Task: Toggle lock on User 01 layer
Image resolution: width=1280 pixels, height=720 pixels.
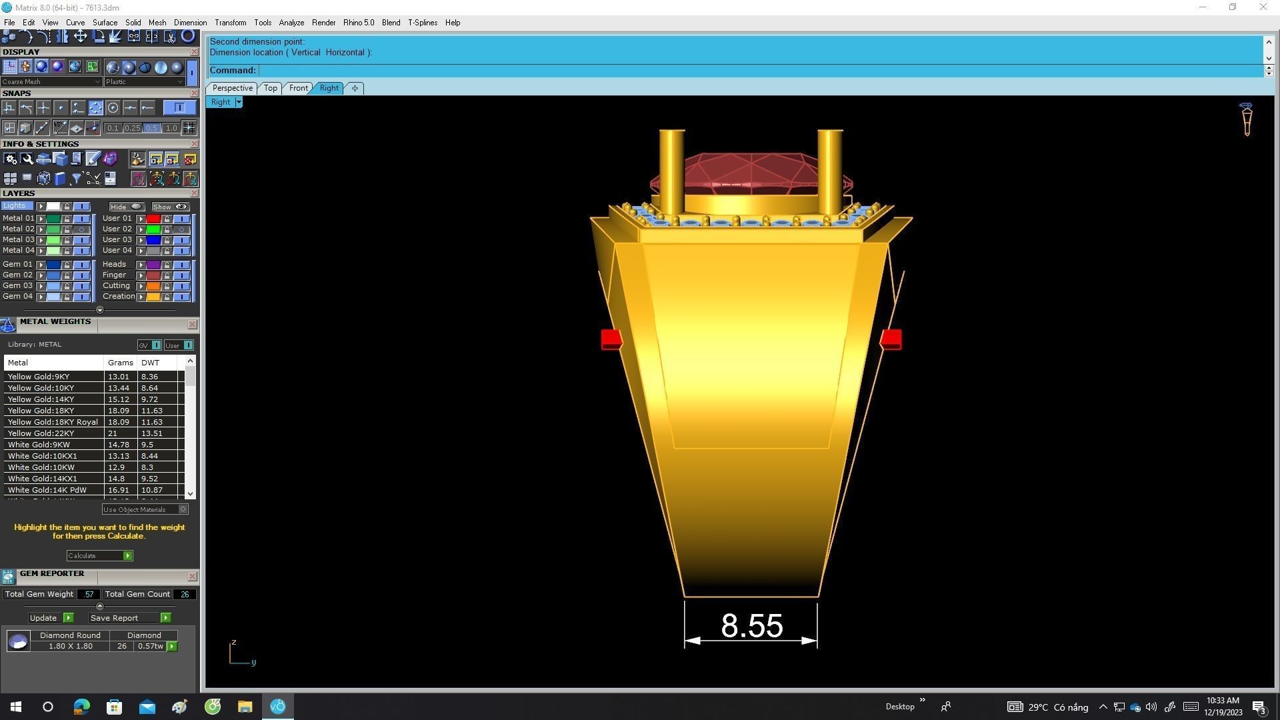Action: pyautogui.click(x=167, y=219)
